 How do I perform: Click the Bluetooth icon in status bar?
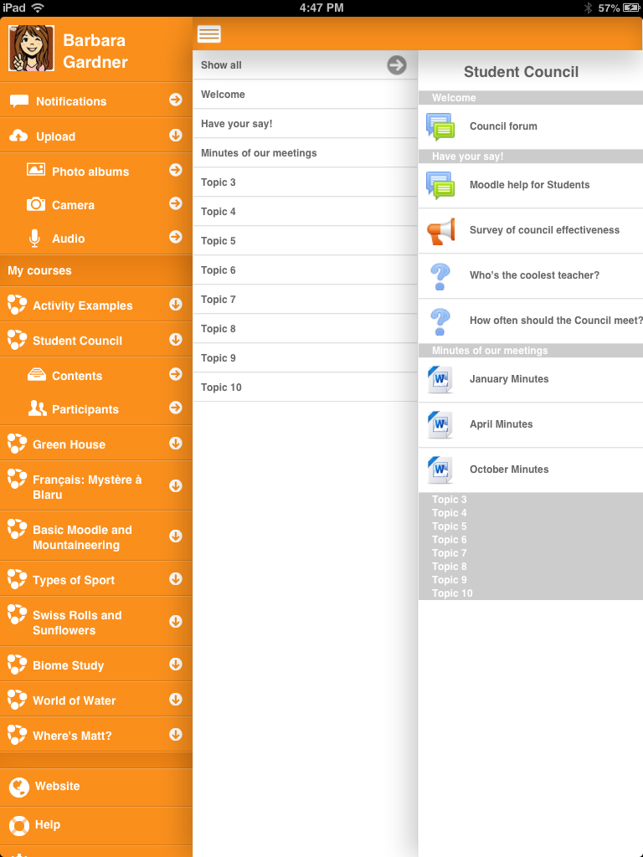588,8
